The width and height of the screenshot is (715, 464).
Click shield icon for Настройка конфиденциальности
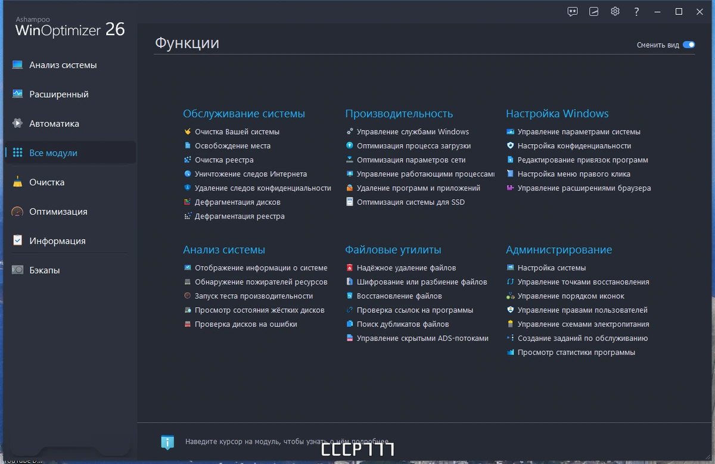510,145
